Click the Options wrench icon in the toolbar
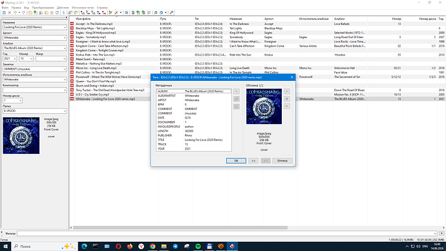This screenshot has height=251, width=446. tap(171, 12)
